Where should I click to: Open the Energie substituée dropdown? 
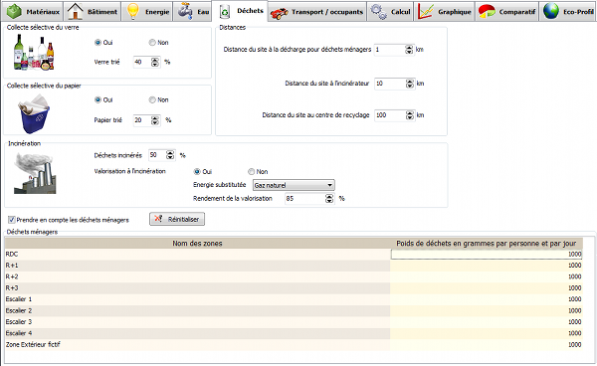294,185
